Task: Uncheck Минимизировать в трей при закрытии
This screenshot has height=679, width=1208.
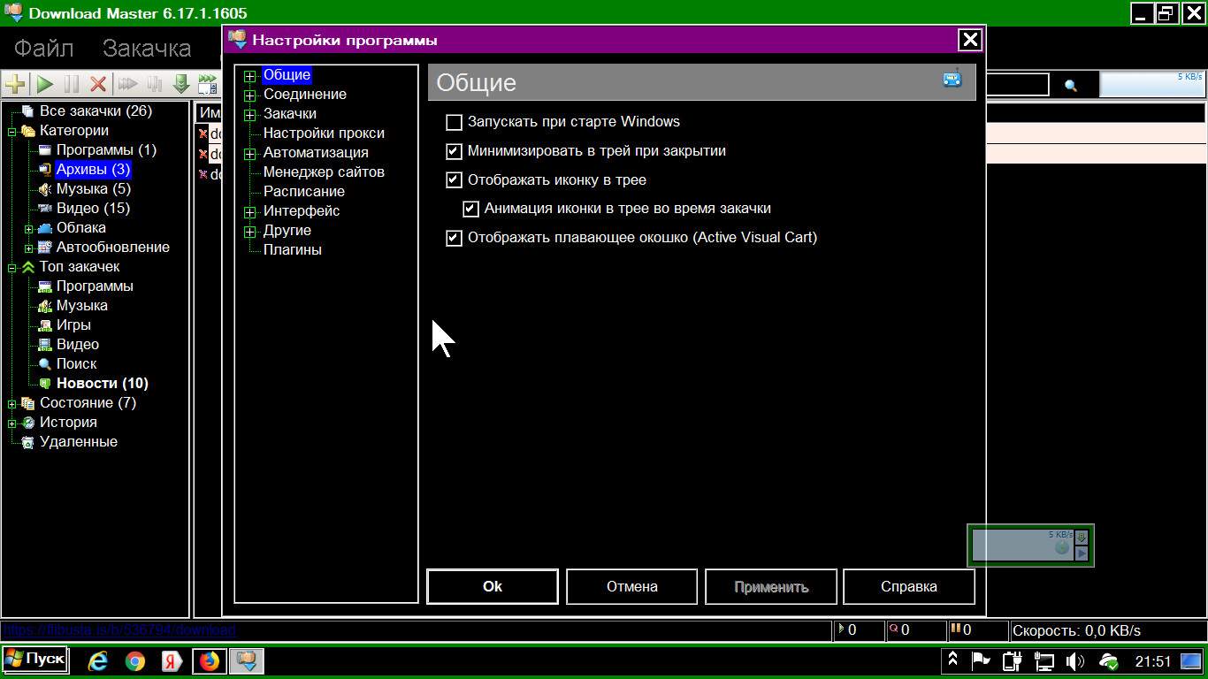Action: click(x=455, y=151)
